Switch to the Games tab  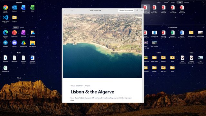(x=22, y=28)
